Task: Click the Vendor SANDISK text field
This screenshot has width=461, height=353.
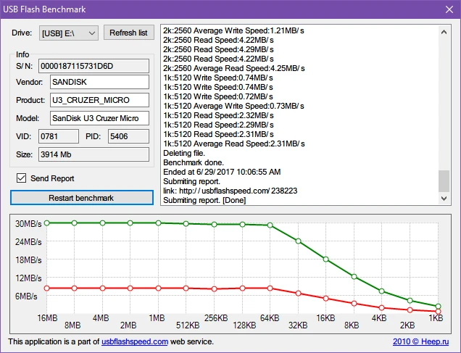Action: pyautogui.click(x=99, y=83)
